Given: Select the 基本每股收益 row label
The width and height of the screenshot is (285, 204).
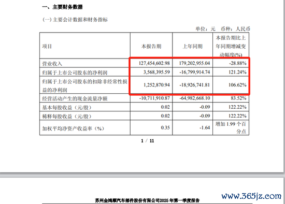Looking at the screenshot, I should click(66, 108).
